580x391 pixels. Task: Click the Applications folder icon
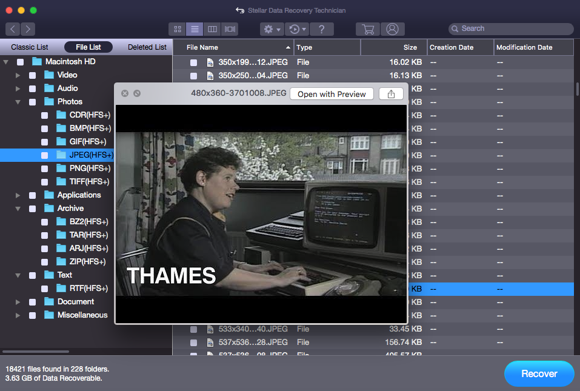49,195
